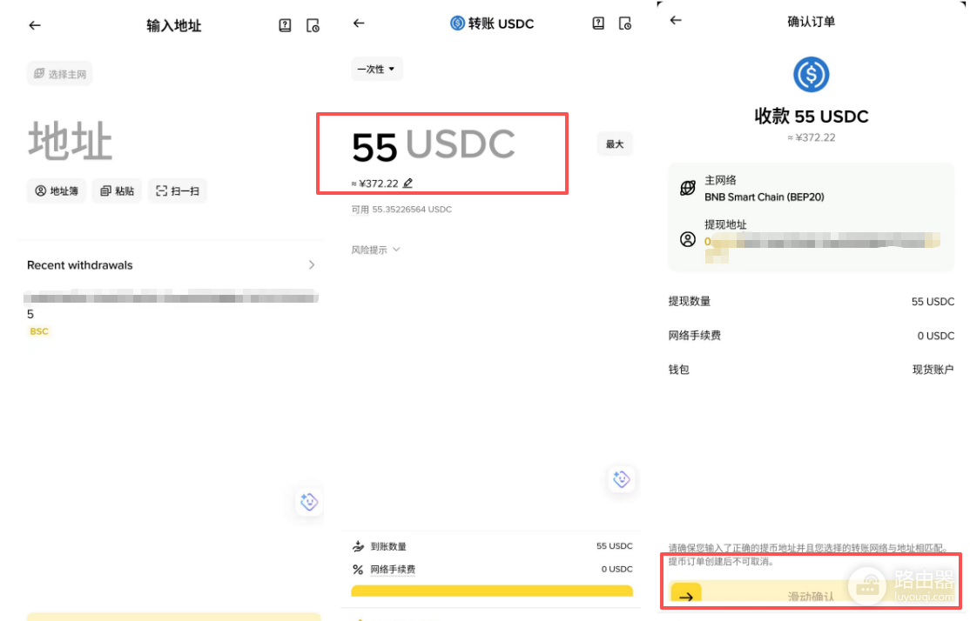
Task: Open the assistant chat icon on 转账 USDC screen
Action: pos(621,479)
